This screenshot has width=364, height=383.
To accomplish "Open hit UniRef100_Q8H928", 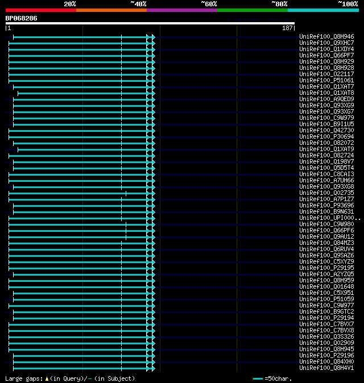I will pos(326,68).
